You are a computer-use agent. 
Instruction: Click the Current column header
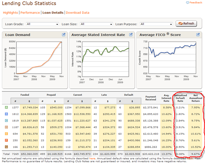click(x=78, y=95)
